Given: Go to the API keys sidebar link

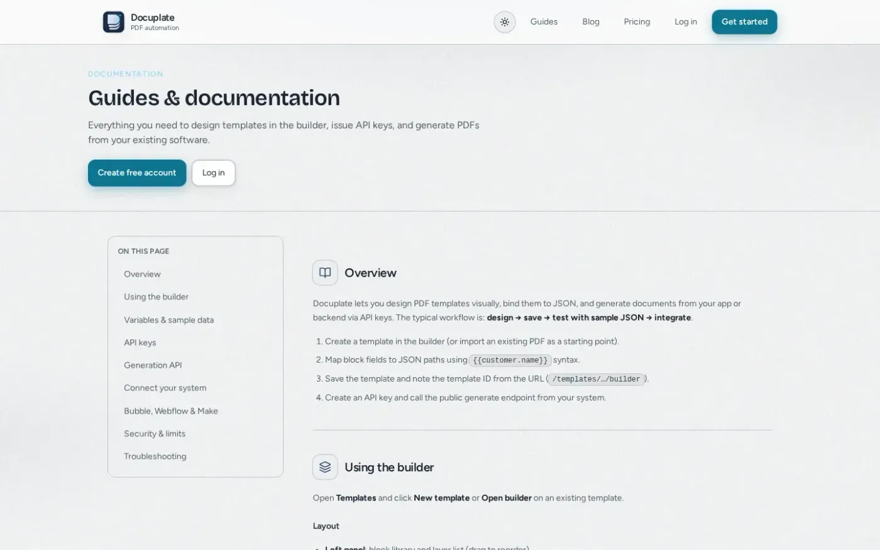Looking at the screenshot, I should (x=140, y=343).
